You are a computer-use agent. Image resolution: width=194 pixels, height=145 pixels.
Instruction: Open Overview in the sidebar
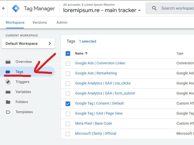[24, 62]
